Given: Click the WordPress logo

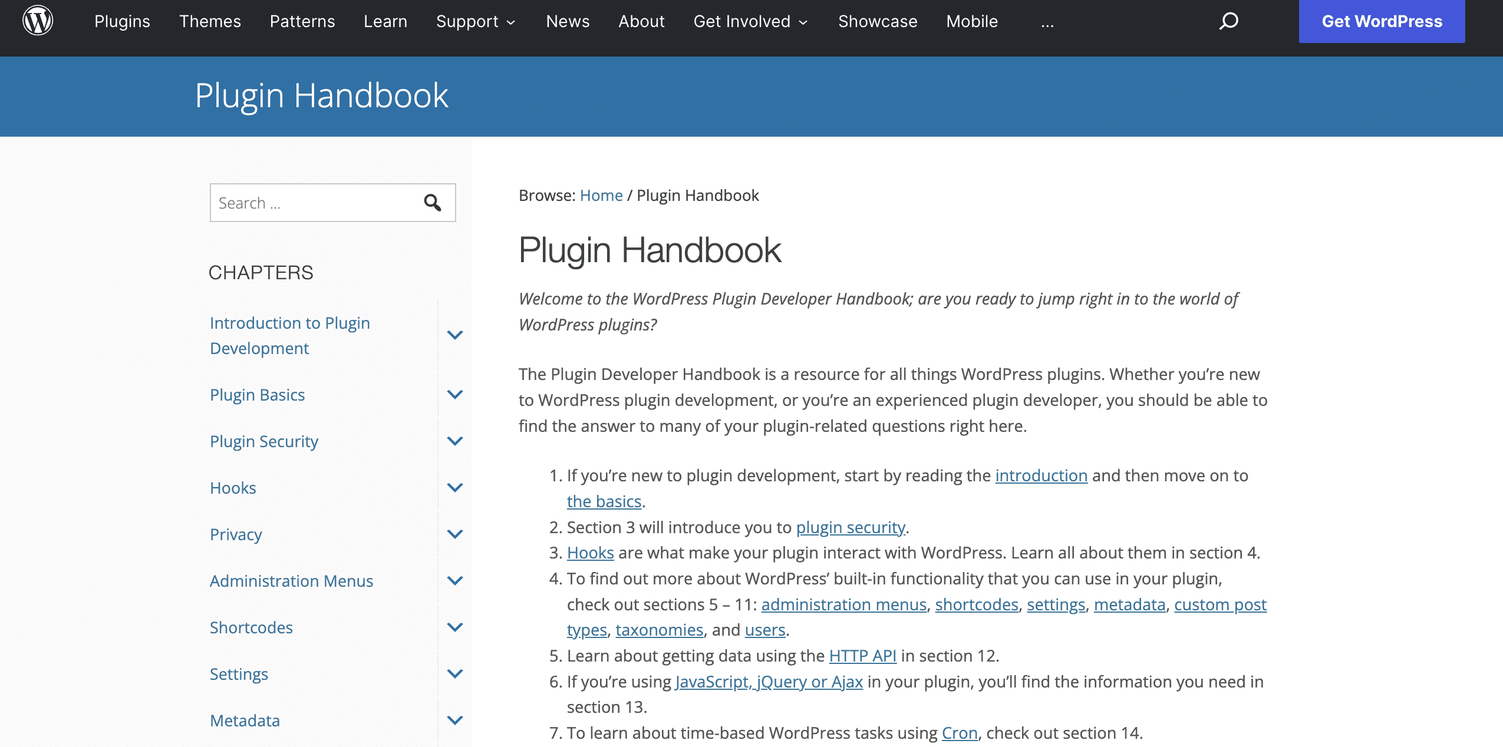Looking at the screenshot, I should (x=37, y=19).
